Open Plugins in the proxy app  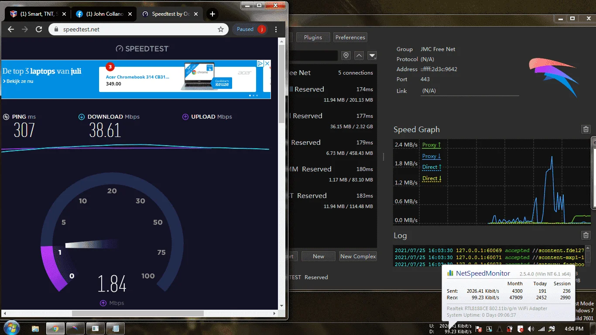tap(313, 38)
